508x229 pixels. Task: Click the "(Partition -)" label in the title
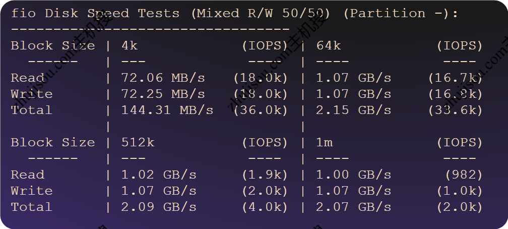(400, 14)
